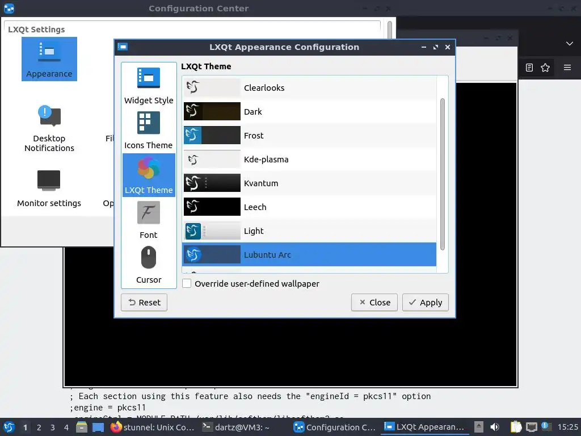Screen dimensions: 581x436
Task: Switch to the stunnel Firefox taskbar window
Action: click(x=153, y=427)
